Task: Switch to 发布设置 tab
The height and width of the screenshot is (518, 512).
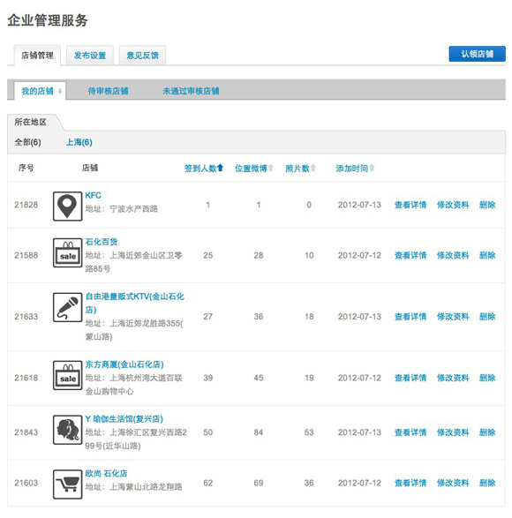Action: pos(90,56)
